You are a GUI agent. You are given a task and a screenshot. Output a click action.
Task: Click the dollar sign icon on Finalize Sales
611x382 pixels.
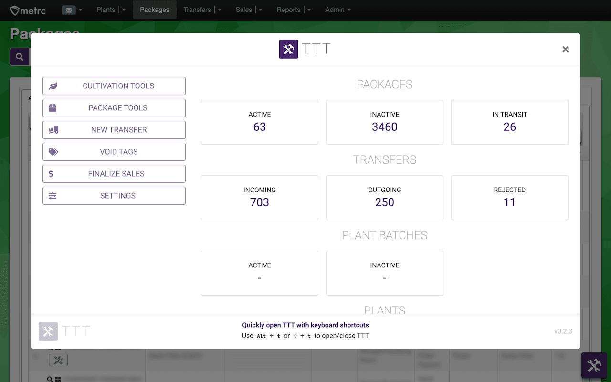[x=51, y=174]
